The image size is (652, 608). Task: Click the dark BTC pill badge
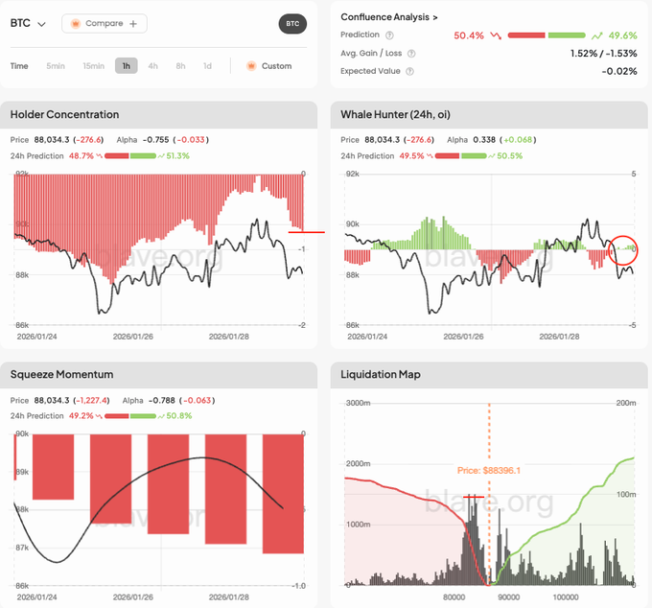pyautogui.click(x=292, y=24)
